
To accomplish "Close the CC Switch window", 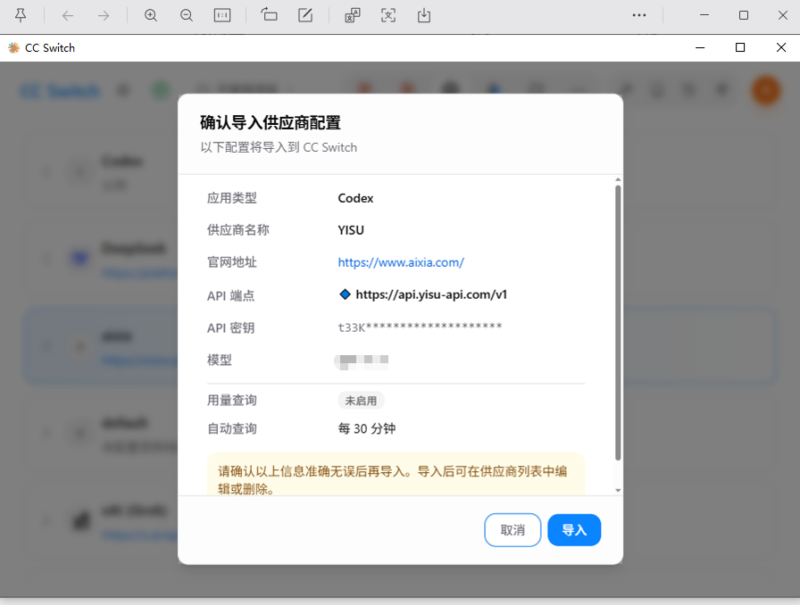I will coord(780,47).
